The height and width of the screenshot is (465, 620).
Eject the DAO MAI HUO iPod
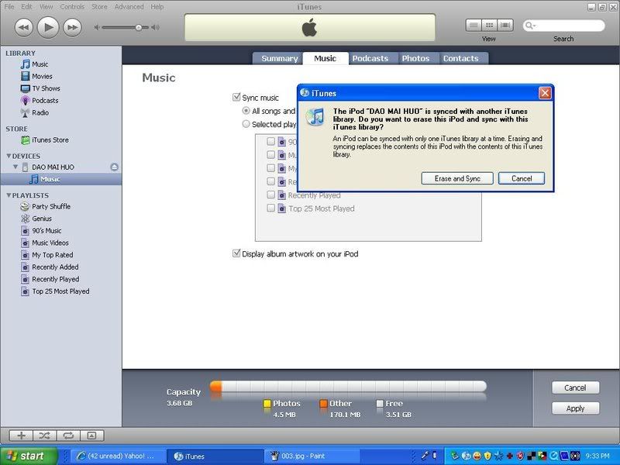point(114,167)
